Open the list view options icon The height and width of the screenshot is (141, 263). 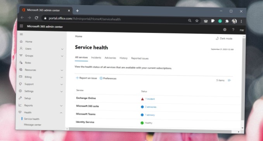229,81
